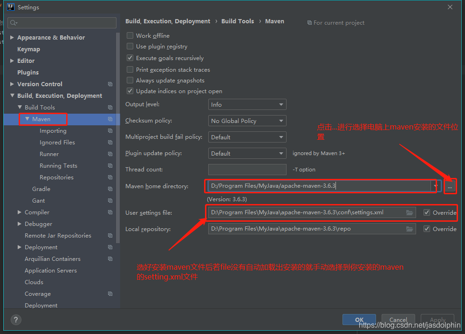Browse Maven home with the ... button

click(x=450, y=187)
